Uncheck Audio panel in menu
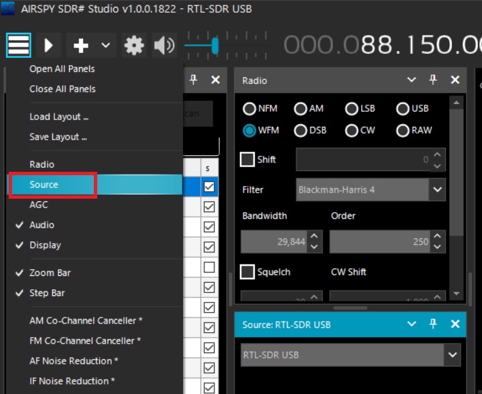The height and width of the screenshot is (394, 482). 42,225
